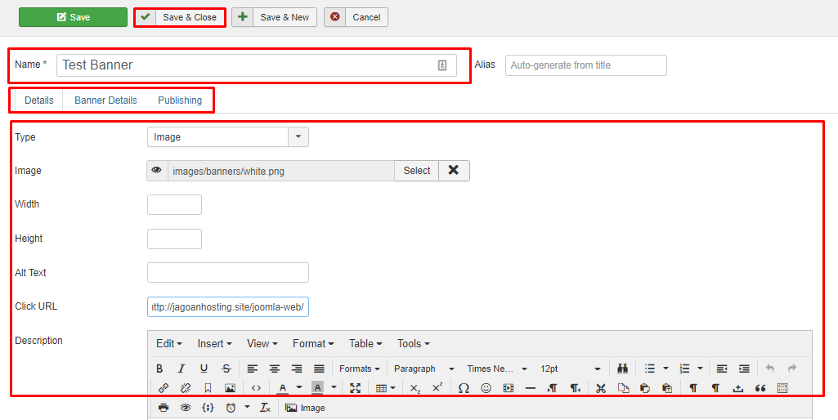Open the 12pt font size dropdown
Image resolution: width=838 pixels, height=420 pixels.
pos(570,369)
